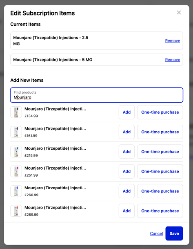
Task: Open the £134.99 Mounjaro product thumbnail
Action: [x=16, y=112]
